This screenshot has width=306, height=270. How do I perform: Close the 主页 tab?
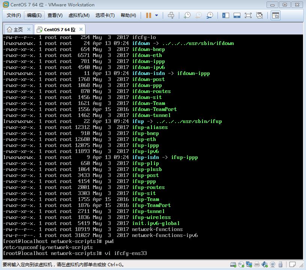[x=29, y=29]
